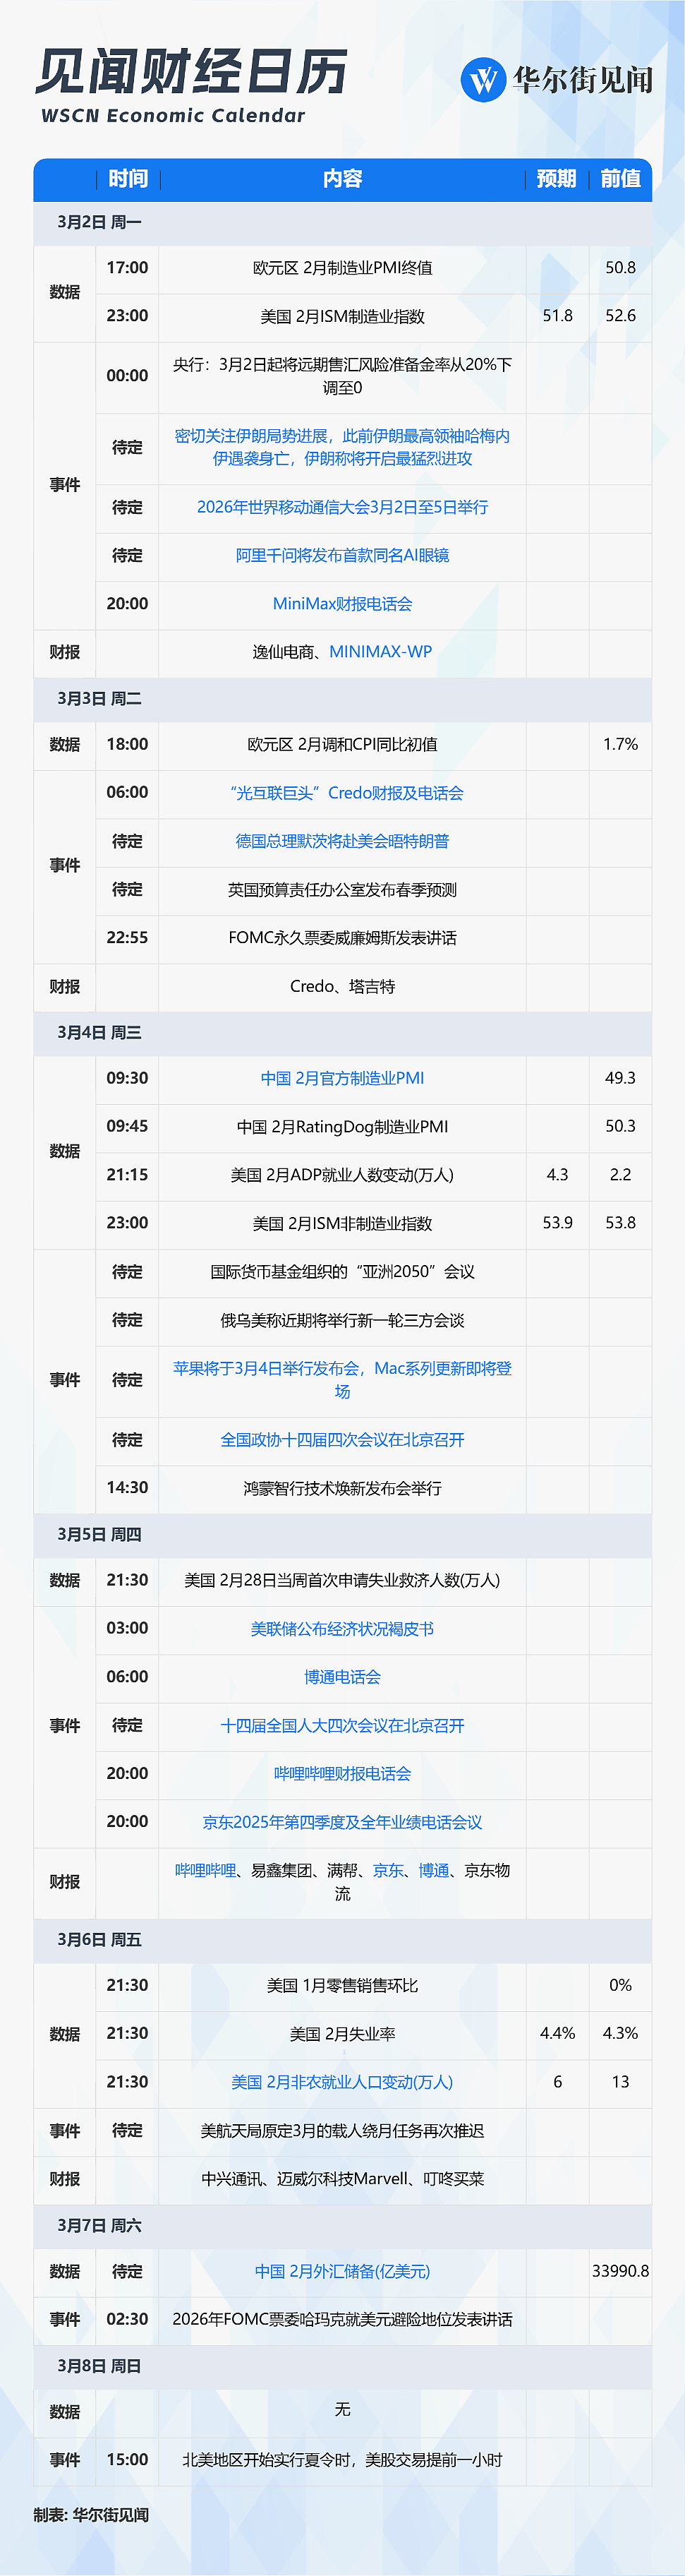Open the 哔哩哔哩财报电话会 link
This screenshot has width=685, height=2576.
click(342, 1774)
